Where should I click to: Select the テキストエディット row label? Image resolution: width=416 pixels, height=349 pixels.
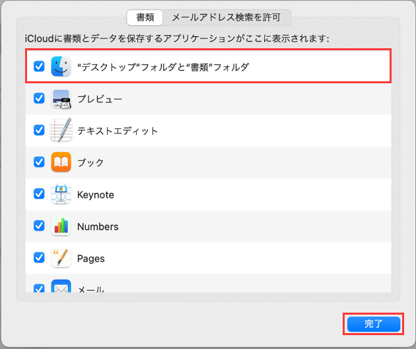[x=118, y=131]
